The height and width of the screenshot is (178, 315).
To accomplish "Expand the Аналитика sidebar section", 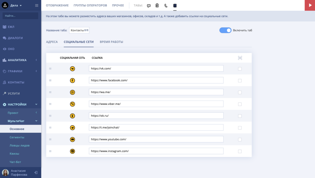I will [20, 60].
